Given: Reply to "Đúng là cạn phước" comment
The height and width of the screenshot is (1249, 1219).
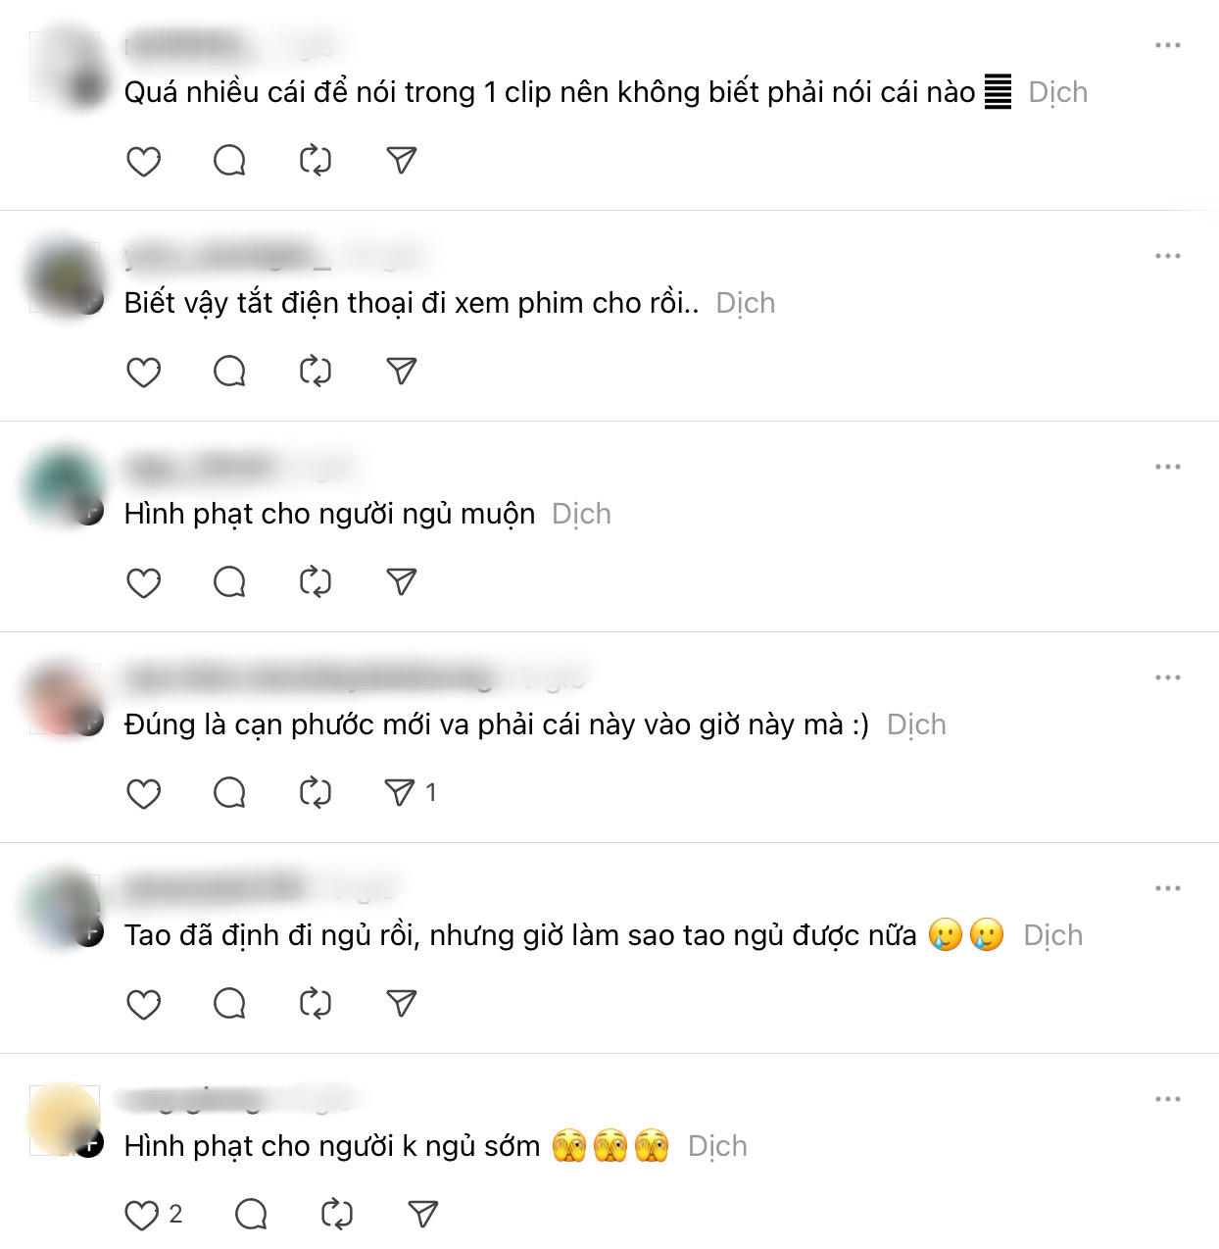Looking at the screenshot, I should pyautogui.click(x=229, y=792).
